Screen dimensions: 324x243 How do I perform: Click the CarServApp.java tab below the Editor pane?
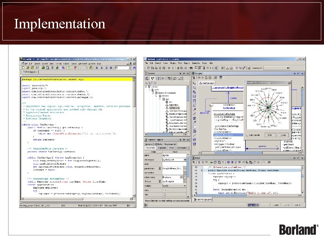pos(202,199)
